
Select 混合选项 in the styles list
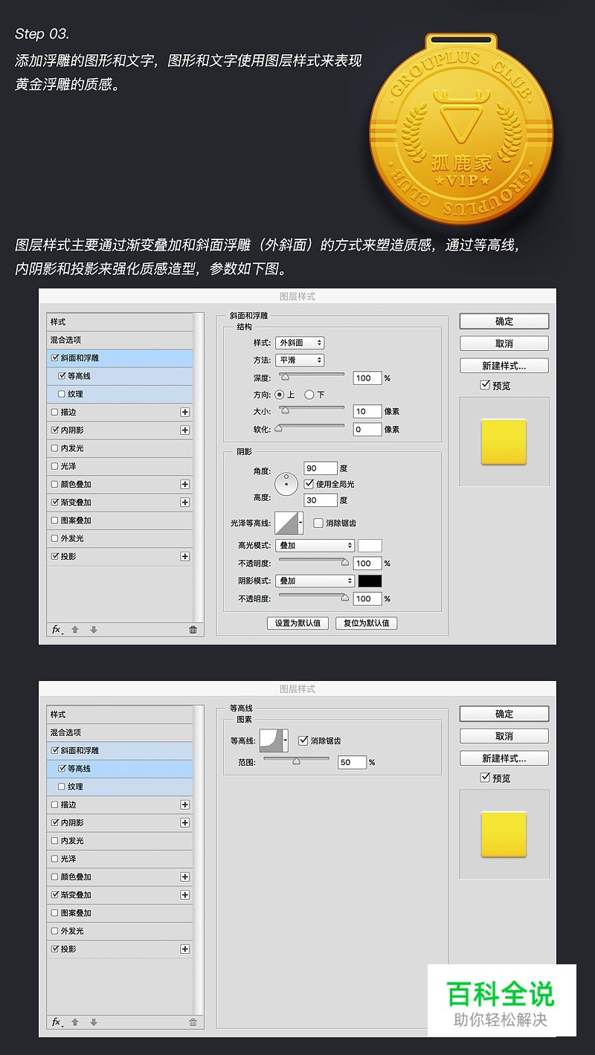(x=67, y=339)
